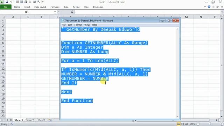Image resolution: width=224 pixels, height=126 pixels.
Task: Click the zoom slider handle
Action: point(210,124)
